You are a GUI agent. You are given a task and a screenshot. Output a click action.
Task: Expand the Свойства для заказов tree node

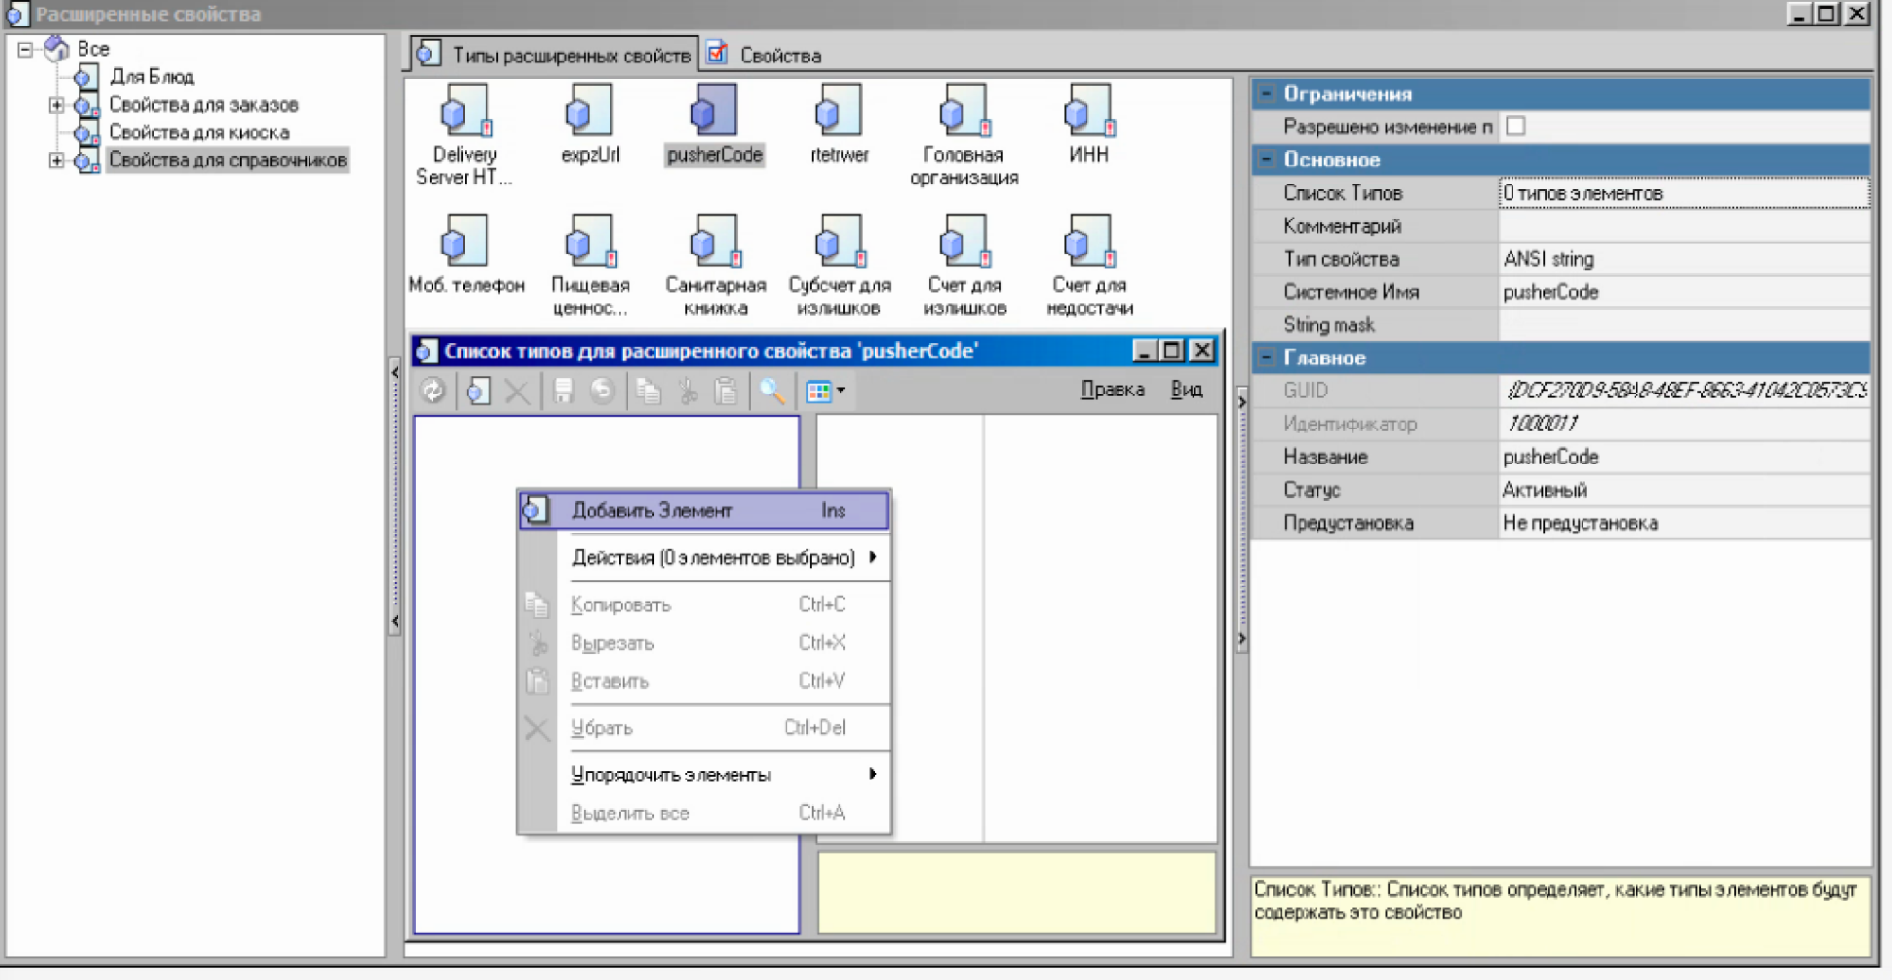(57, 105)
